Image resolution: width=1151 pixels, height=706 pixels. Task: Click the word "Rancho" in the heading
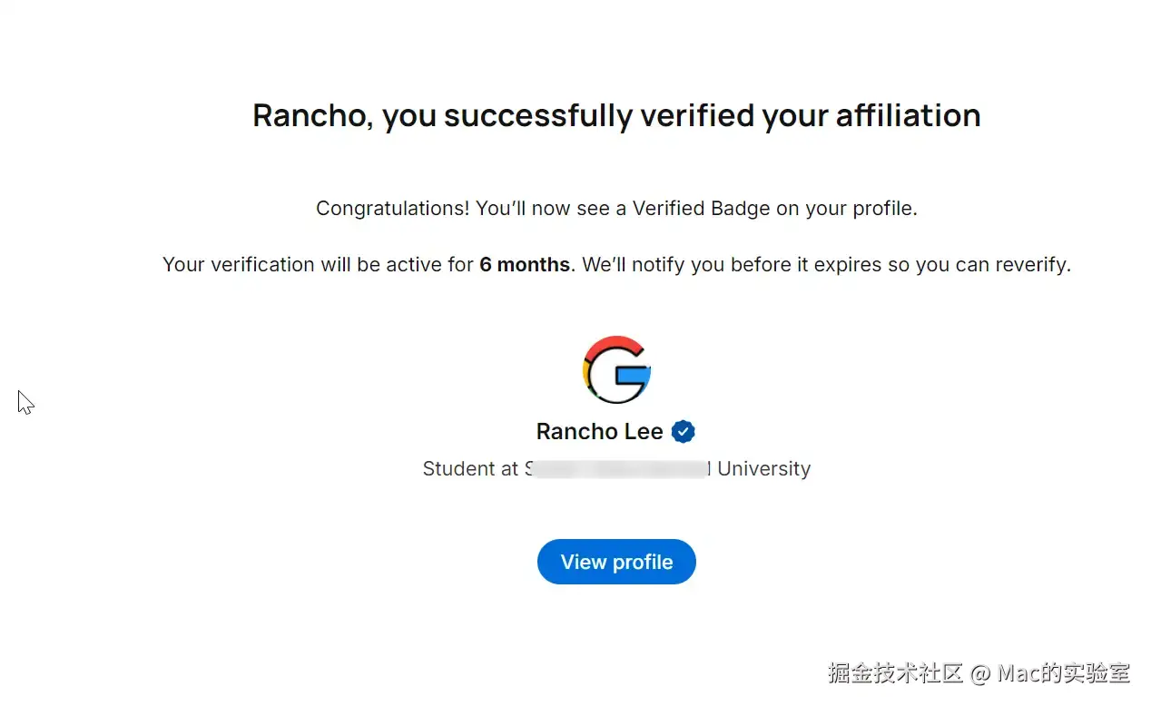[x=309, y=116]
